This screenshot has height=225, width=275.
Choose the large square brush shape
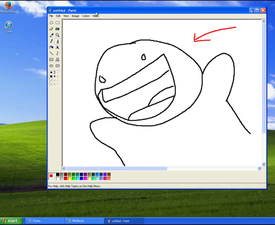pyautogui.click(x=51, y=76)
